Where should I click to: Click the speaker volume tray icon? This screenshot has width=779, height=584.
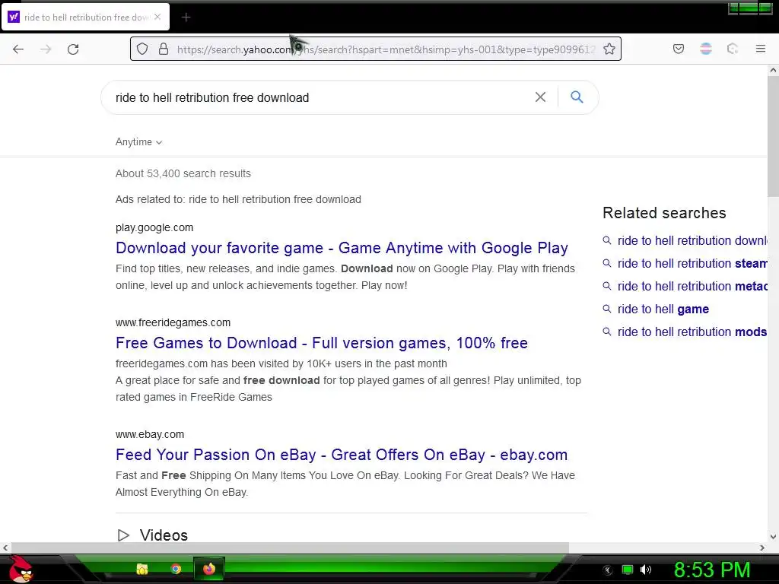tap(646, 570)
